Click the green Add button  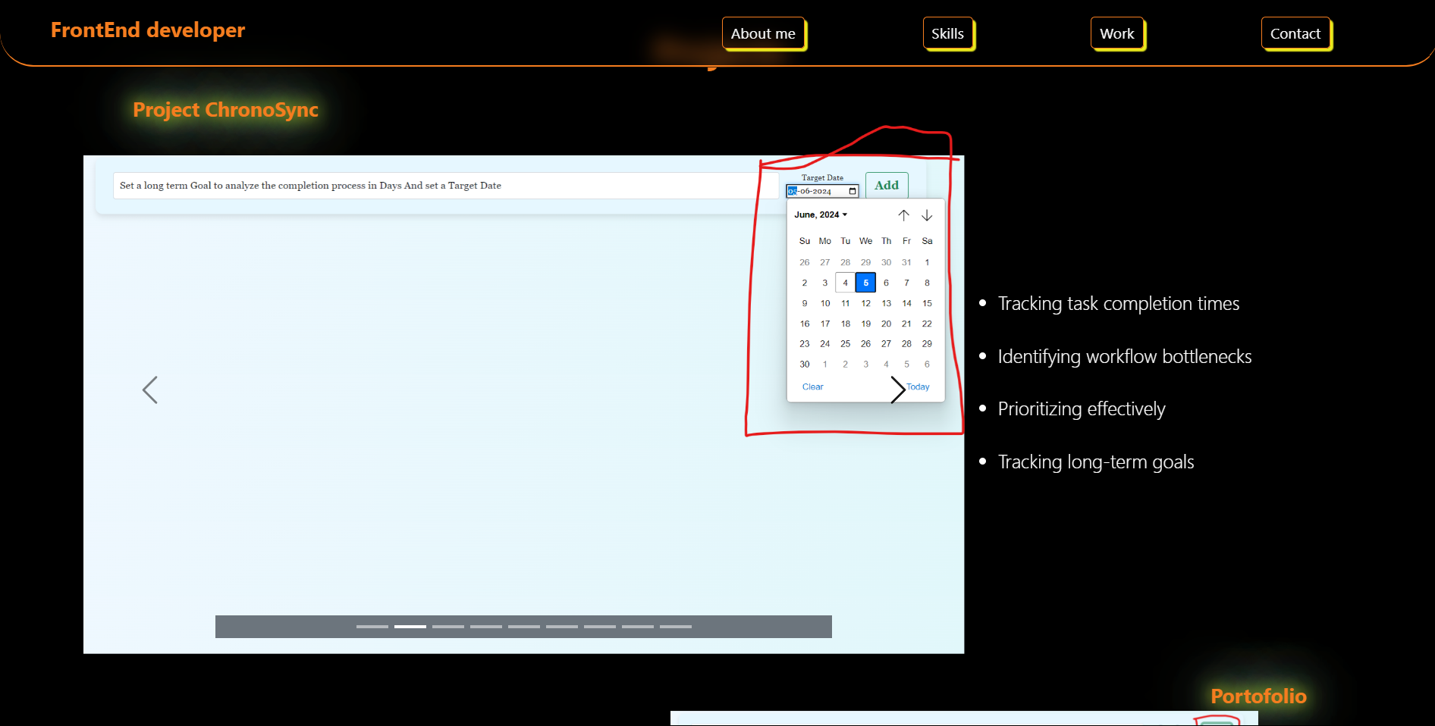point(887,186)
